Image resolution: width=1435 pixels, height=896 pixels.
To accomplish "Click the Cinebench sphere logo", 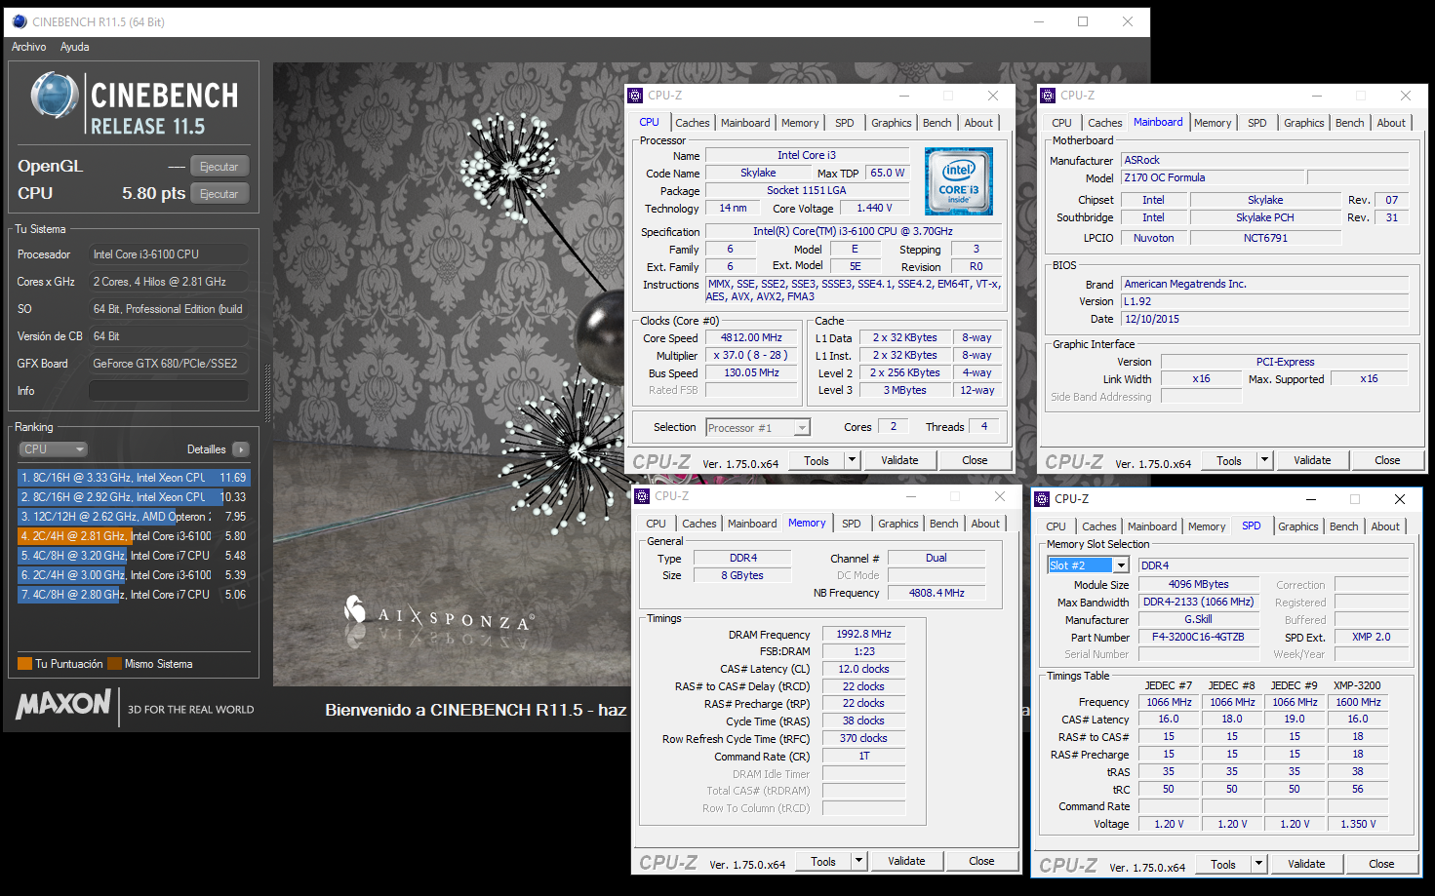I will pos(55,97).
